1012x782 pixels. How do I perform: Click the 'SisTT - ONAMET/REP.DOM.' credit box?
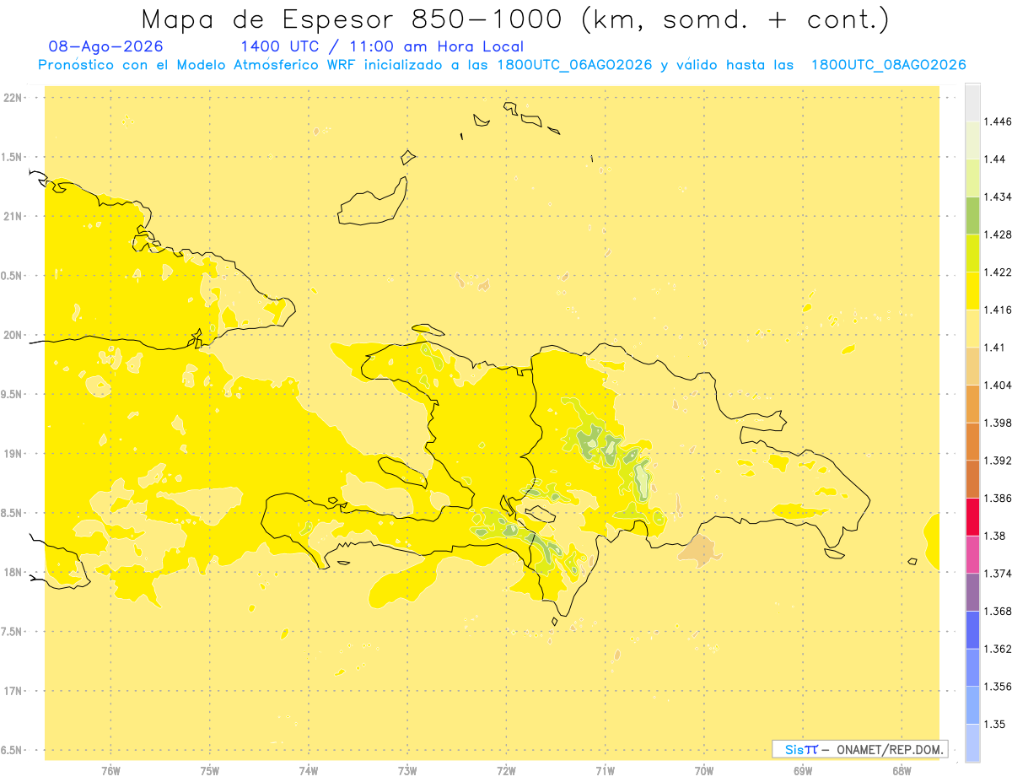[x=860, y=749]
